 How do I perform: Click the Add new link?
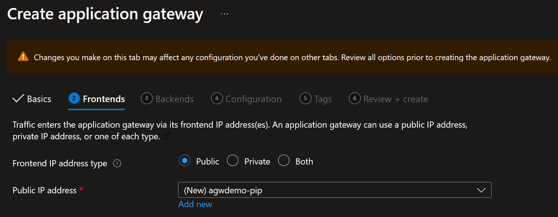[x=195, y=204]
